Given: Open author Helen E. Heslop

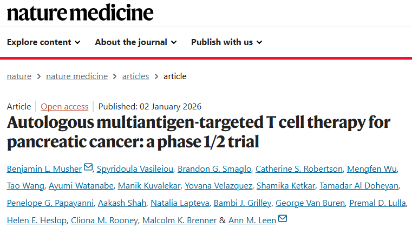Looking at the screenshot, I should [29, 219].
